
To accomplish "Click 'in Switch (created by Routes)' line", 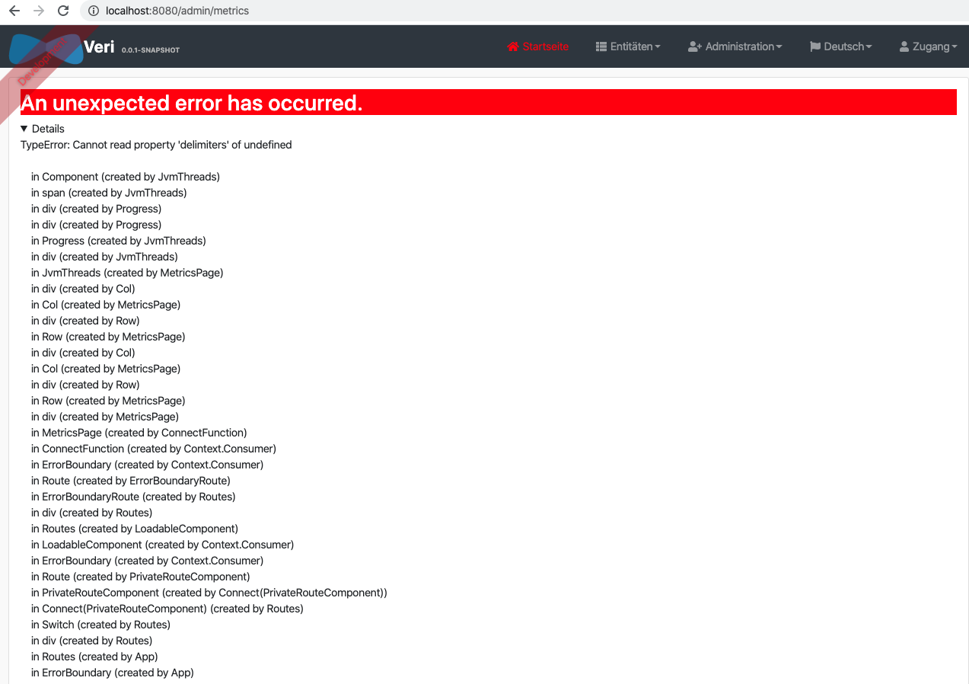I will coord(100,625).
